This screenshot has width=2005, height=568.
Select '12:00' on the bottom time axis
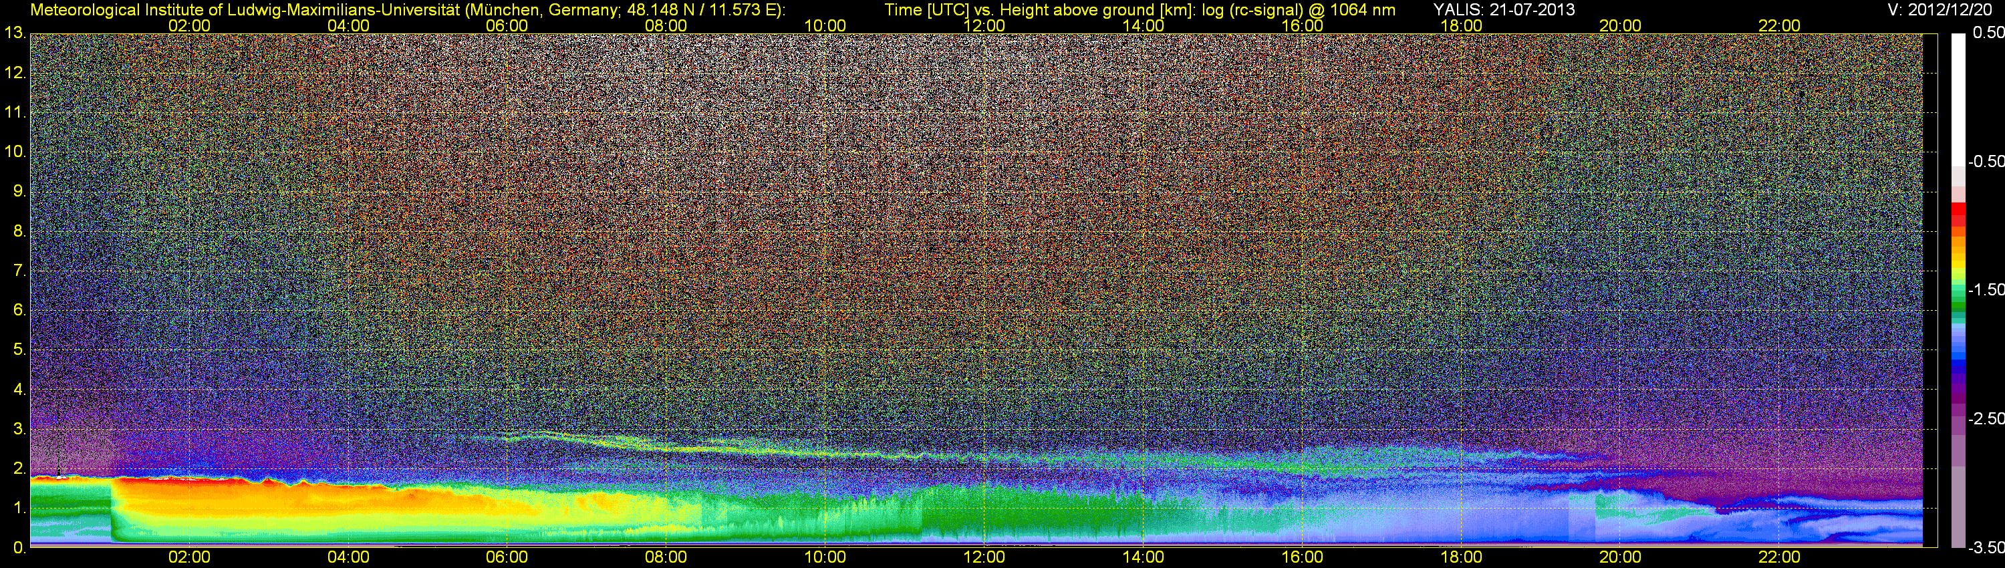(984, 558)
